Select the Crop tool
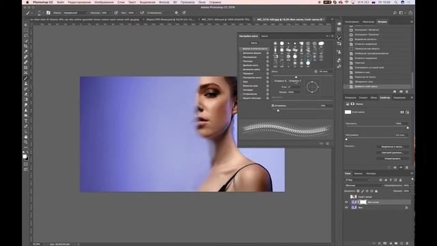Viewport: 437px width, 246px height. (26, 46)
